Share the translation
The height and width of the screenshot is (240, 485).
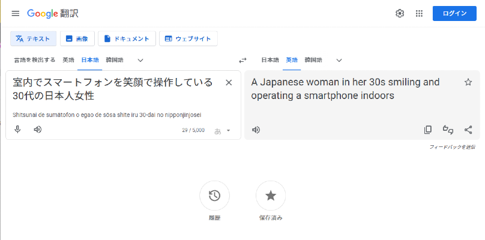click(x=468, y=130)
